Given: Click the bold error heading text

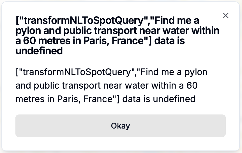Looking at the screenshot, I should [118, 36].
